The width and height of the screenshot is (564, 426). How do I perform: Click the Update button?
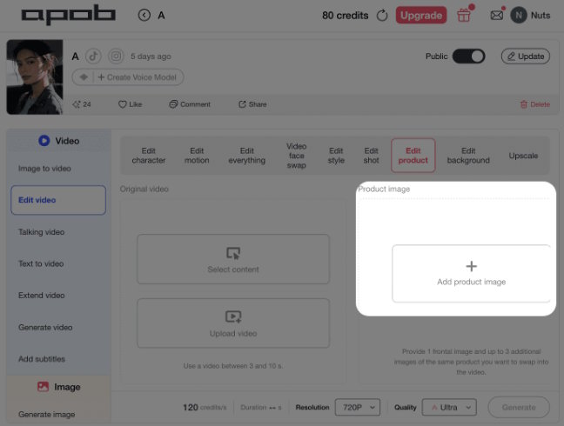pyautogui.click(x=526, y=57)
